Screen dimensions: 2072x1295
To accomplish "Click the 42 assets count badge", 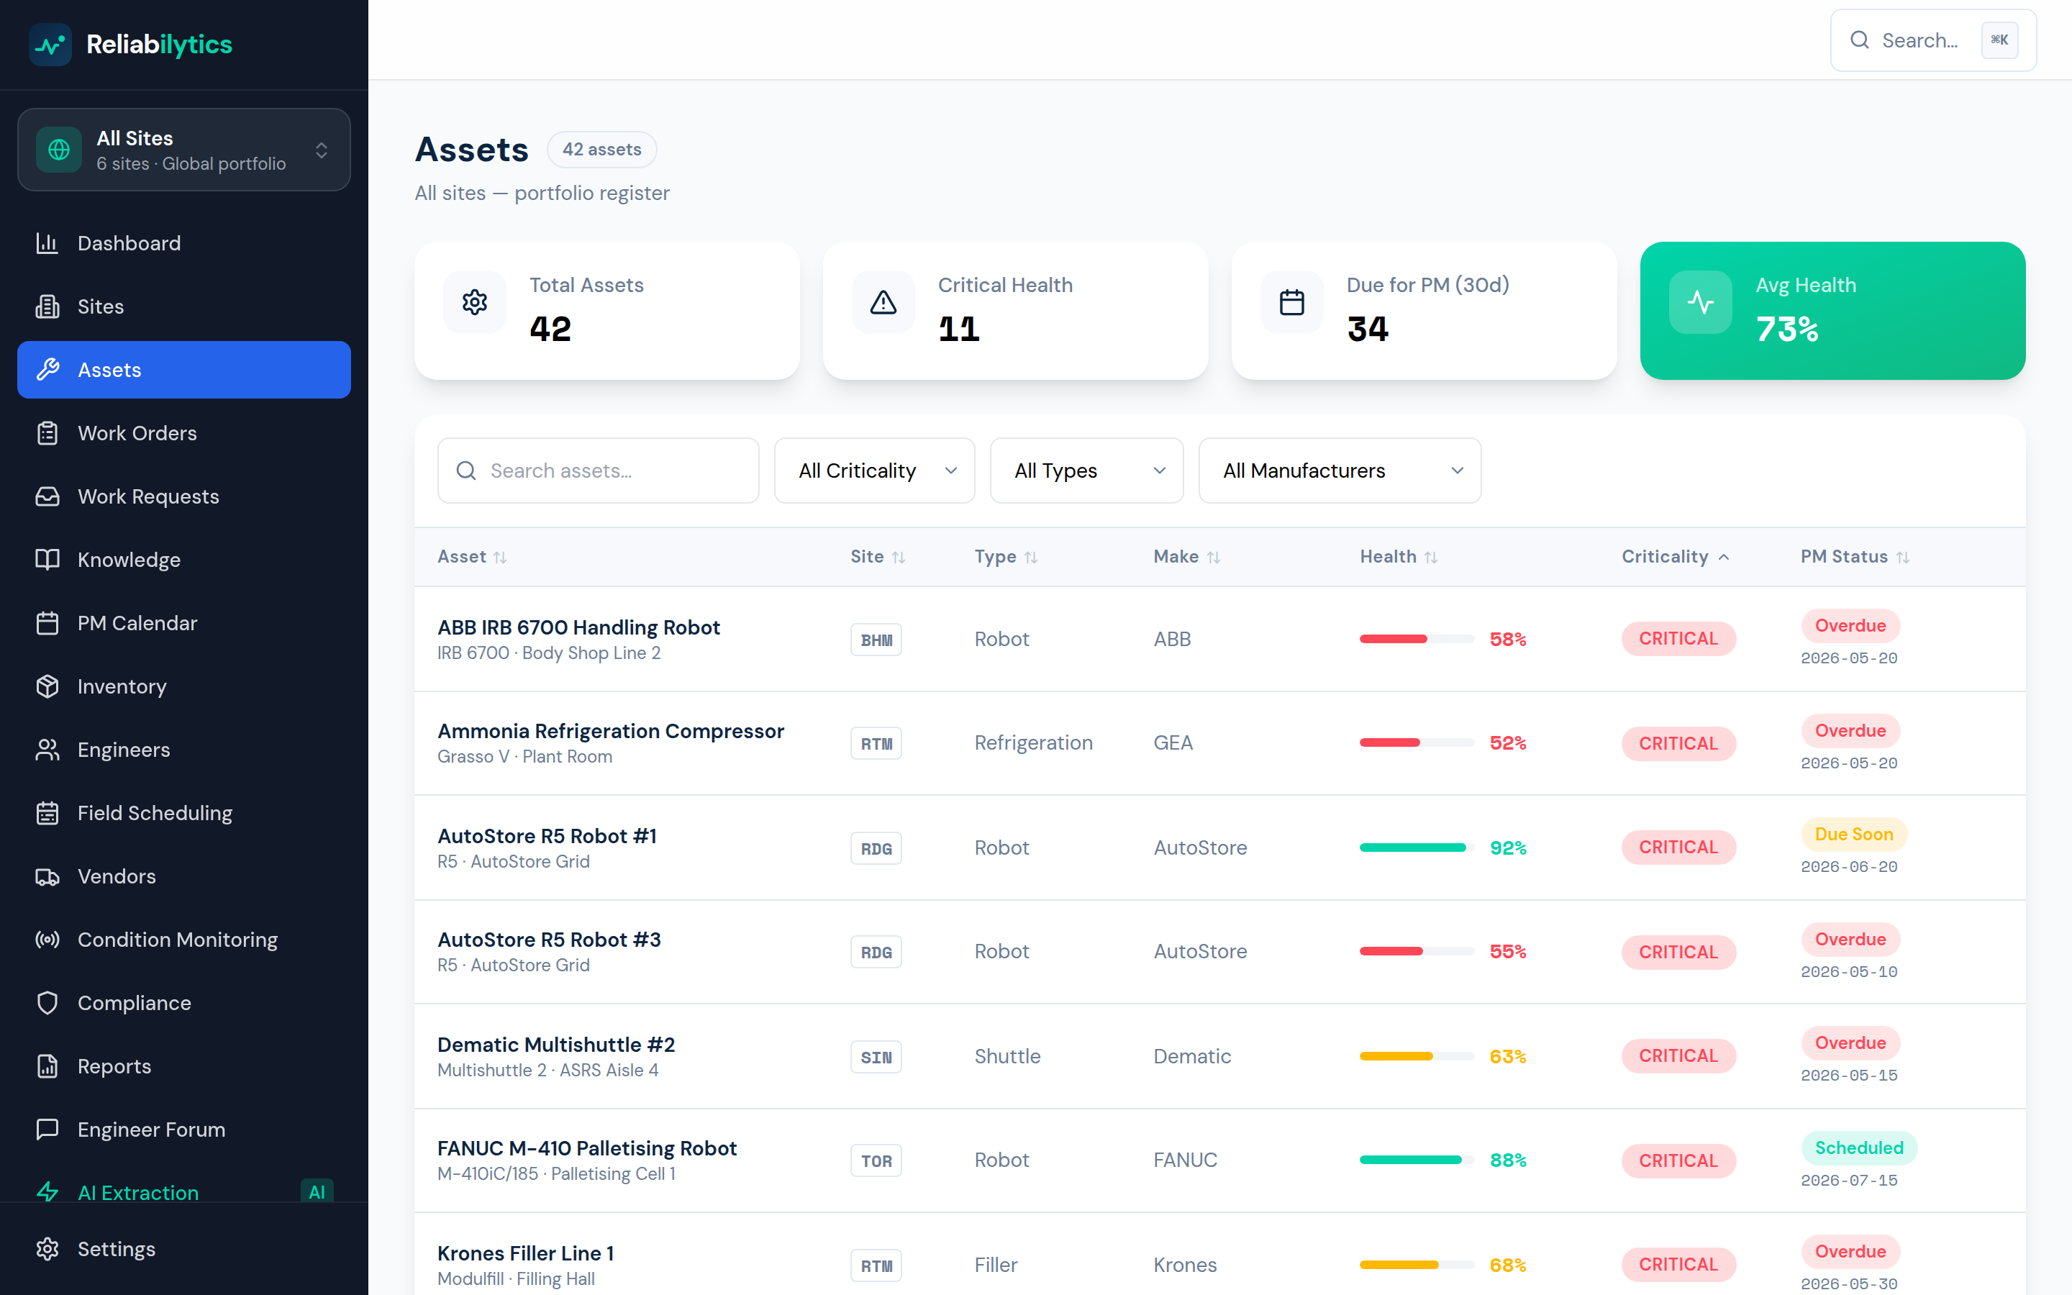I will click(x=601, y=150).
